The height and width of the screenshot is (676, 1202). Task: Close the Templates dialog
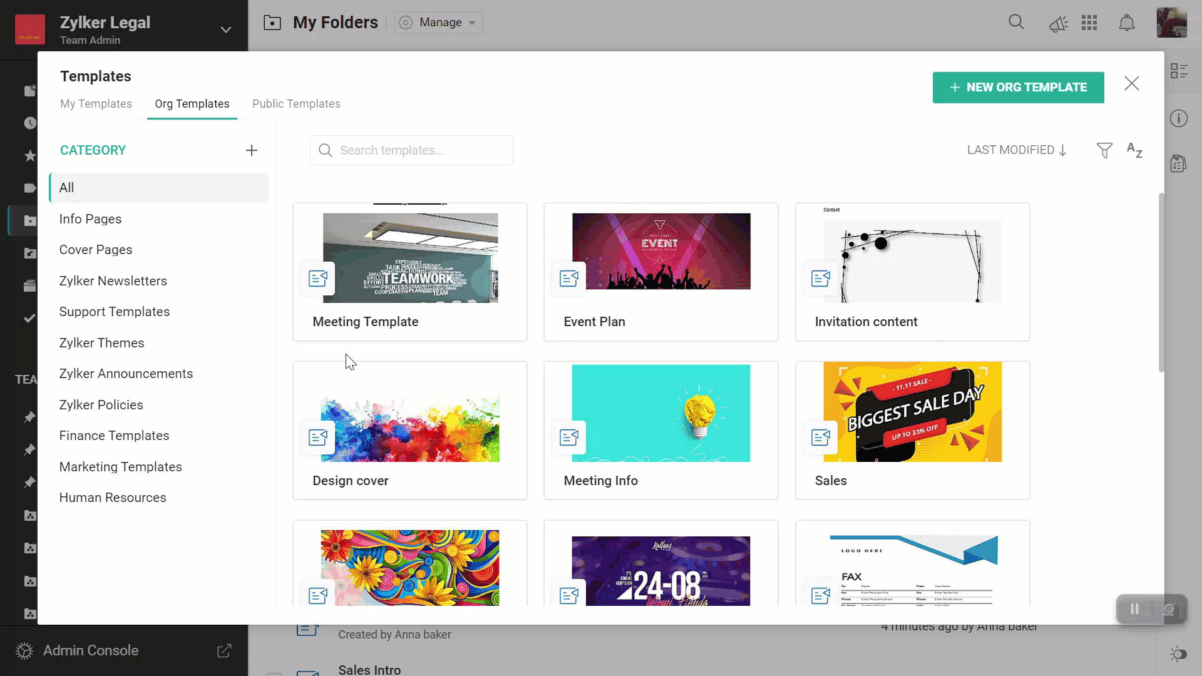point(1131,83)
